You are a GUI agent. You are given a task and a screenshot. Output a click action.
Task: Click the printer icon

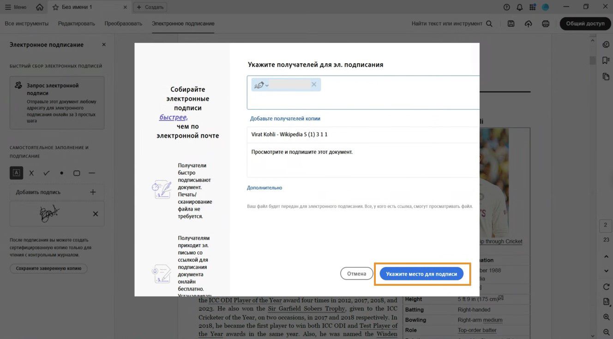pos(546,24)
